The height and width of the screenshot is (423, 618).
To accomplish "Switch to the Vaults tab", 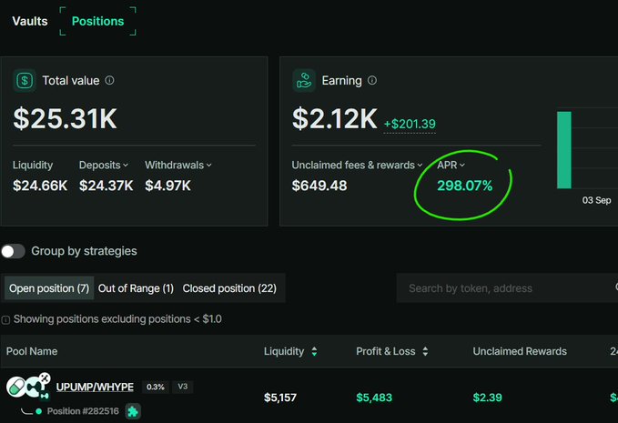I will [30, 21].
